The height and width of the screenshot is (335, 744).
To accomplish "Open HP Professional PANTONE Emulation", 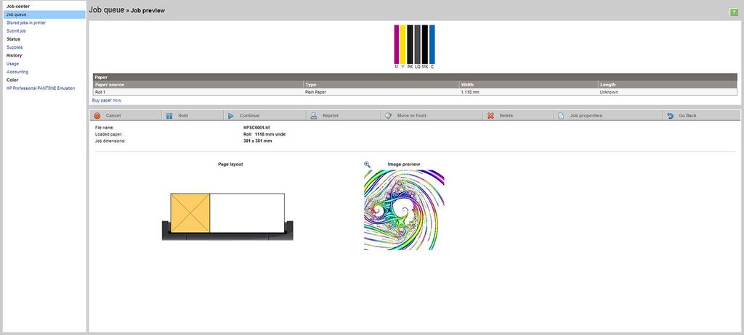I will [41, 88].
